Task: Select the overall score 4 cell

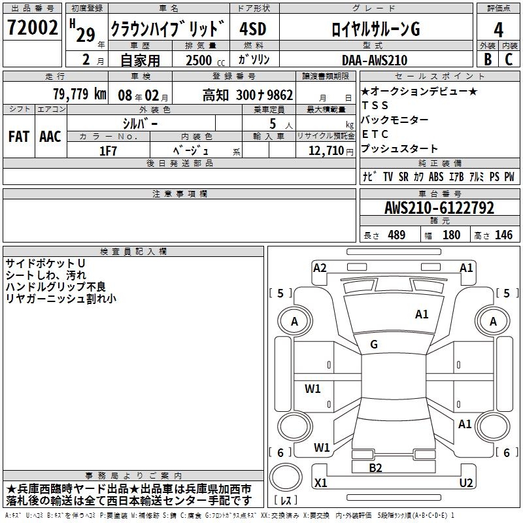Action: (499, 28)
